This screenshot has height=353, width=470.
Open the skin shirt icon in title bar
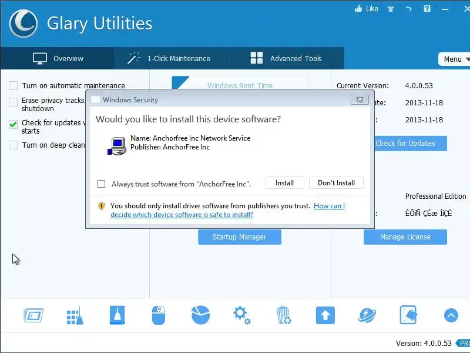click(x=391, y=9)
